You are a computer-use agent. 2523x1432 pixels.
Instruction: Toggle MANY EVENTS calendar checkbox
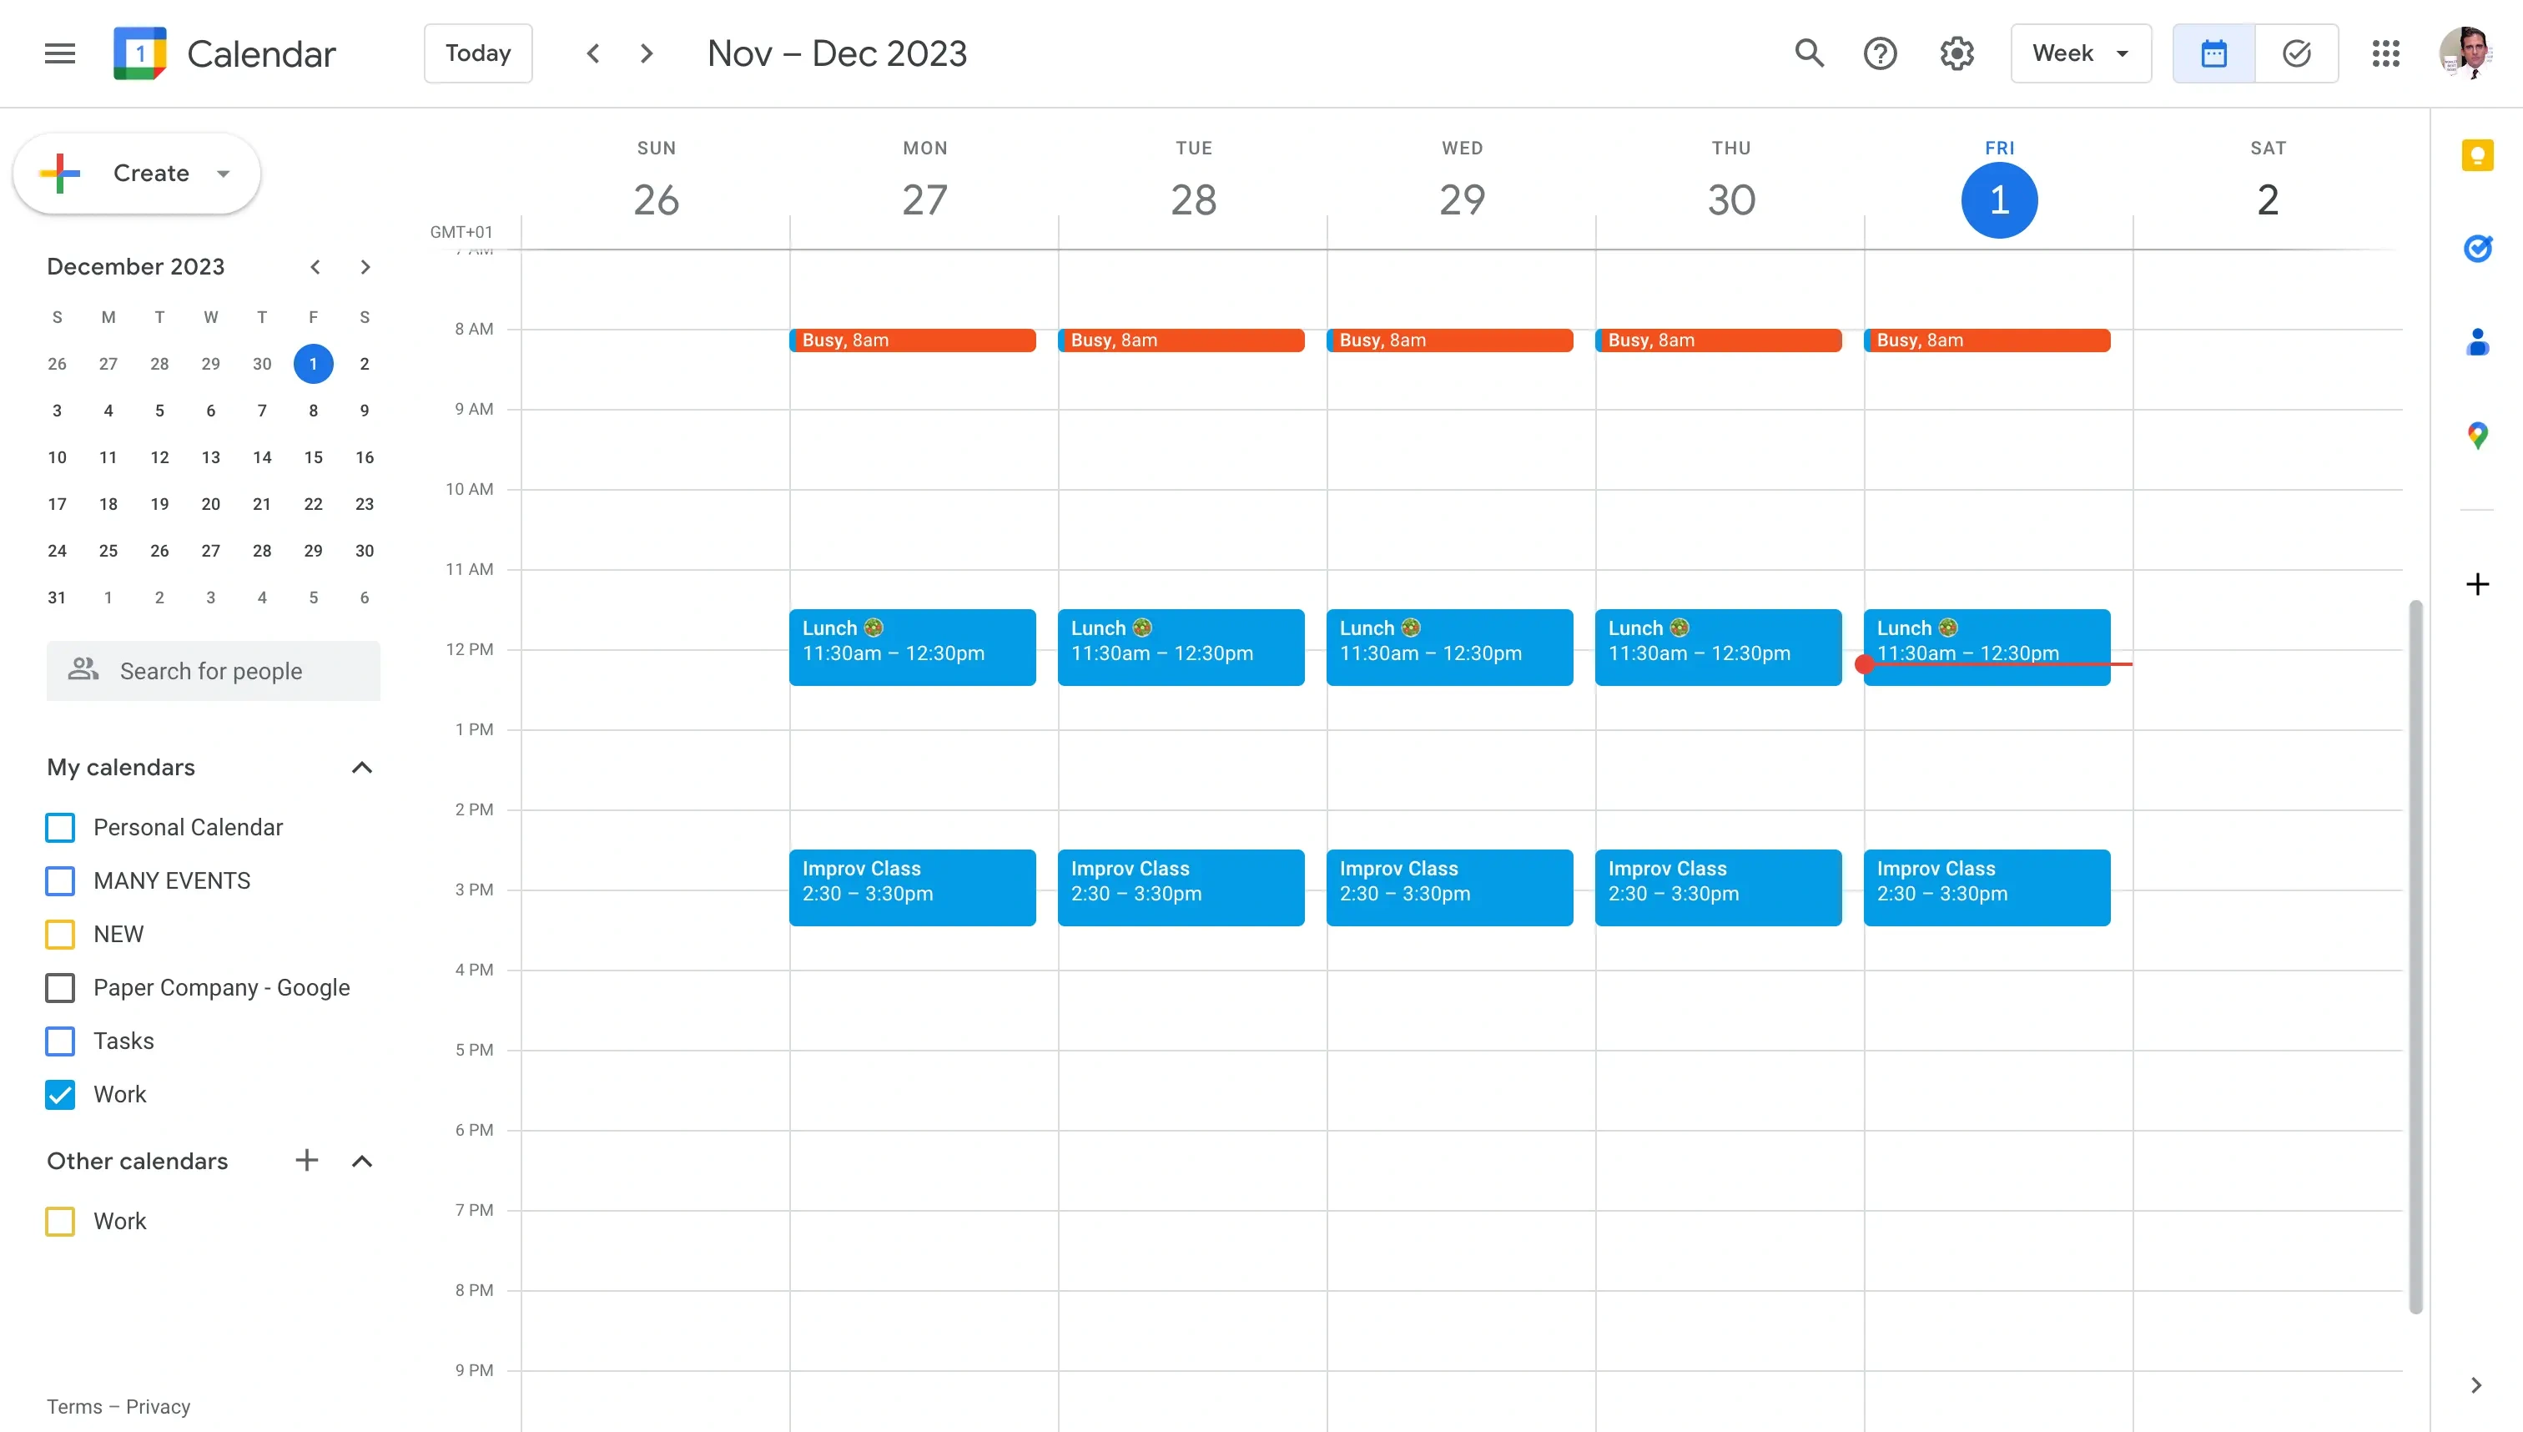click(63, 880)
